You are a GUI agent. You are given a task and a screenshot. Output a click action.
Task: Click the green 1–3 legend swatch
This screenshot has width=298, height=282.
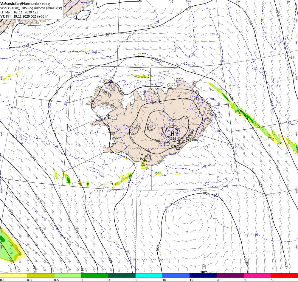pyautogui.click(x=95, y=275)
